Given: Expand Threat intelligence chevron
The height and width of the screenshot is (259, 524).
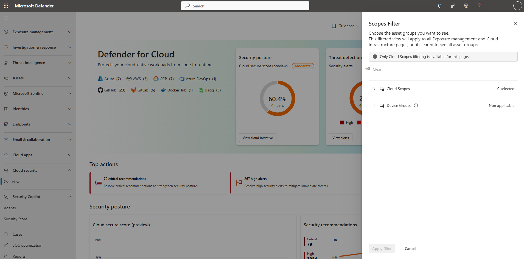Looking at the screenshot, I should click(x=70, y=63).
